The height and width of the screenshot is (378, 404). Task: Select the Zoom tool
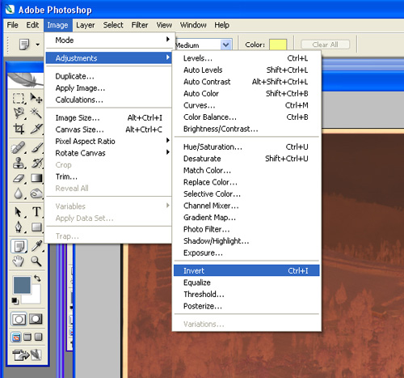[36, 261]
